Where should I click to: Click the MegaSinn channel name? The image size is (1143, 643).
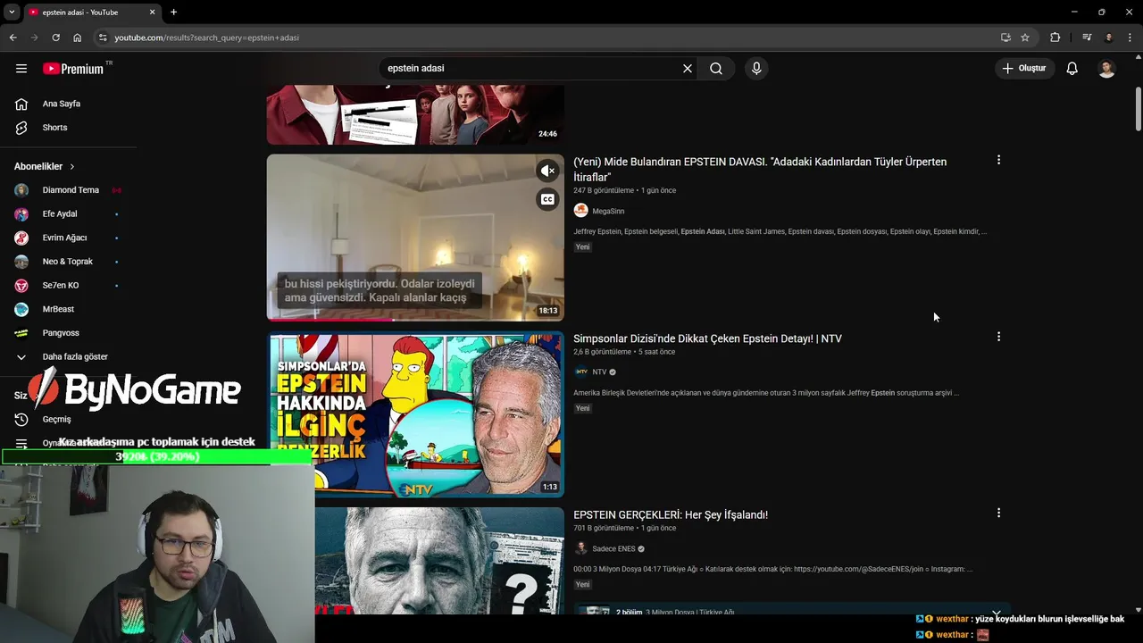click(608, 212)
